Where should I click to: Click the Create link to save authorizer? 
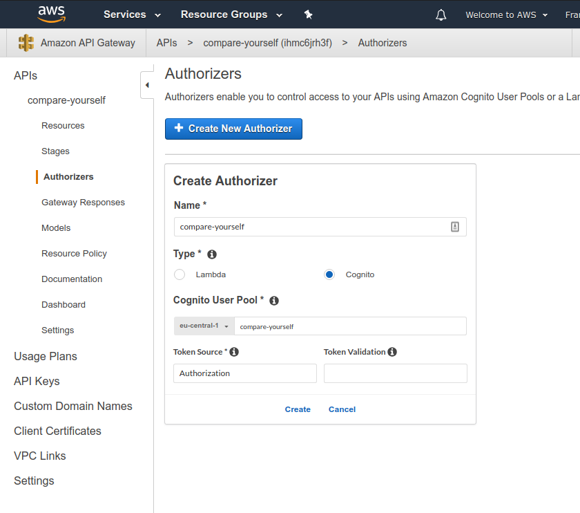pos(298,409)
